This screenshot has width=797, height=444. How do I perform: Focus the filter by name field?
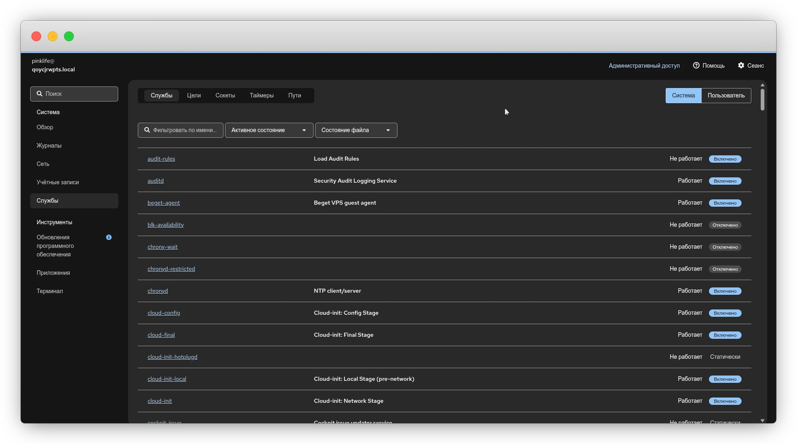[x=185, y=130]
